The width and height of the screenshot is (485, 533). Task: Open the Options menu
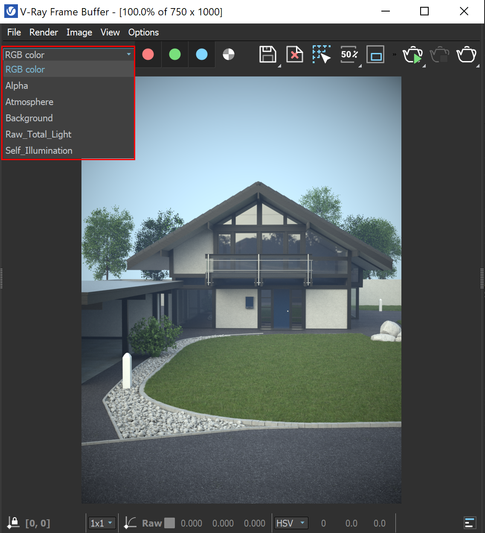tap(143, 32)
